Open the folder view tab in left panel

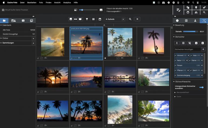pos(4,21)
